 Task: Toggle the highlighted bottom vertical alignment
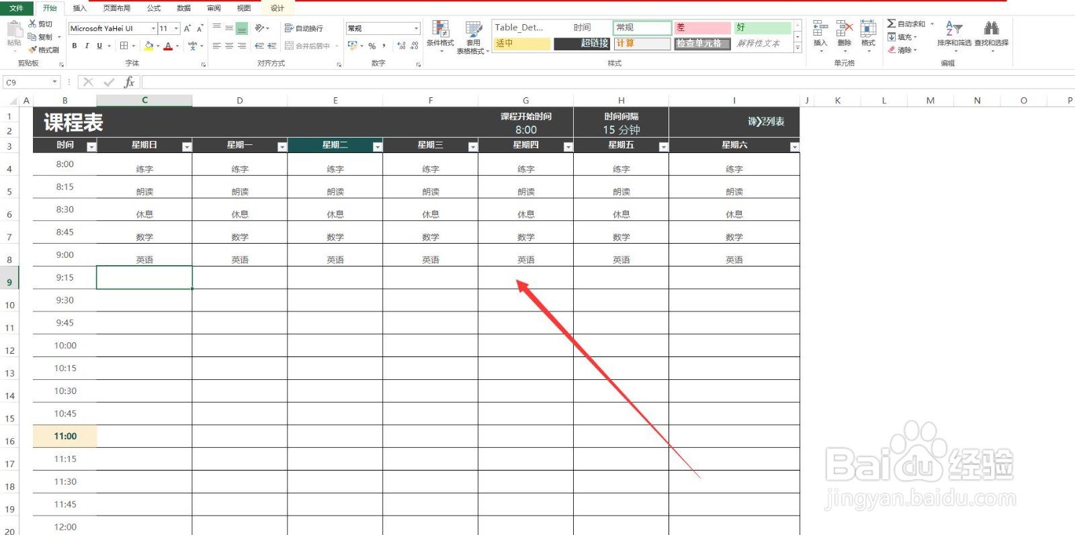point(242,28)
